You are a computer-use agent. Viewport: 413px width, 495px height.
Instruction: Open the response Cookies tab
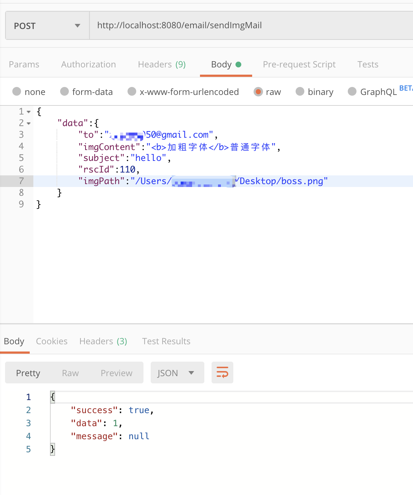(52, 341)
